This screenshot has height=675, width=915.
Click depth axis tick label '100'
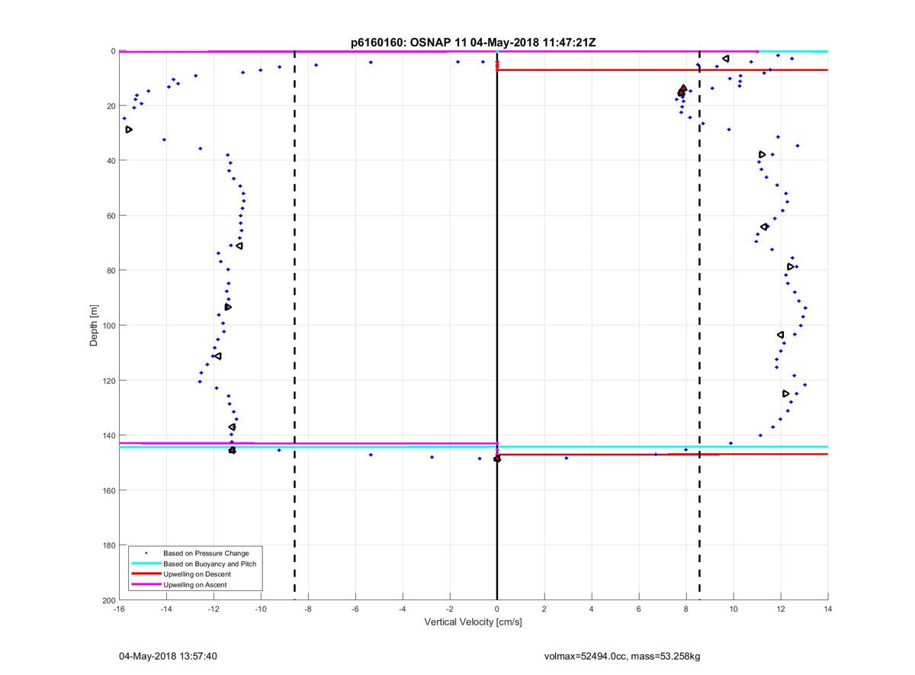(108, 326)
